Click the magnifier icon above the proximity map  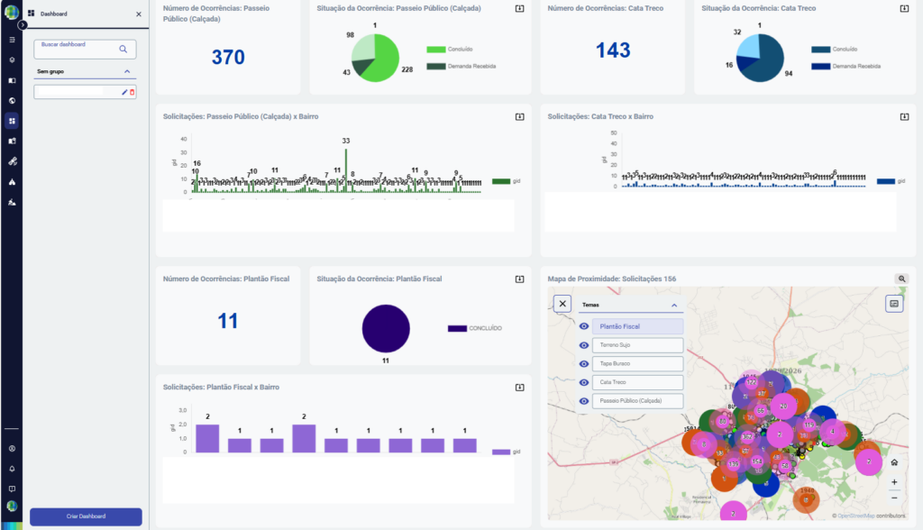(901, 279)
